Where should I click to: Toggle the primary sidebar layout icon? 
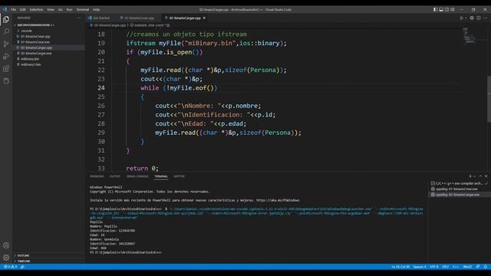435,9
